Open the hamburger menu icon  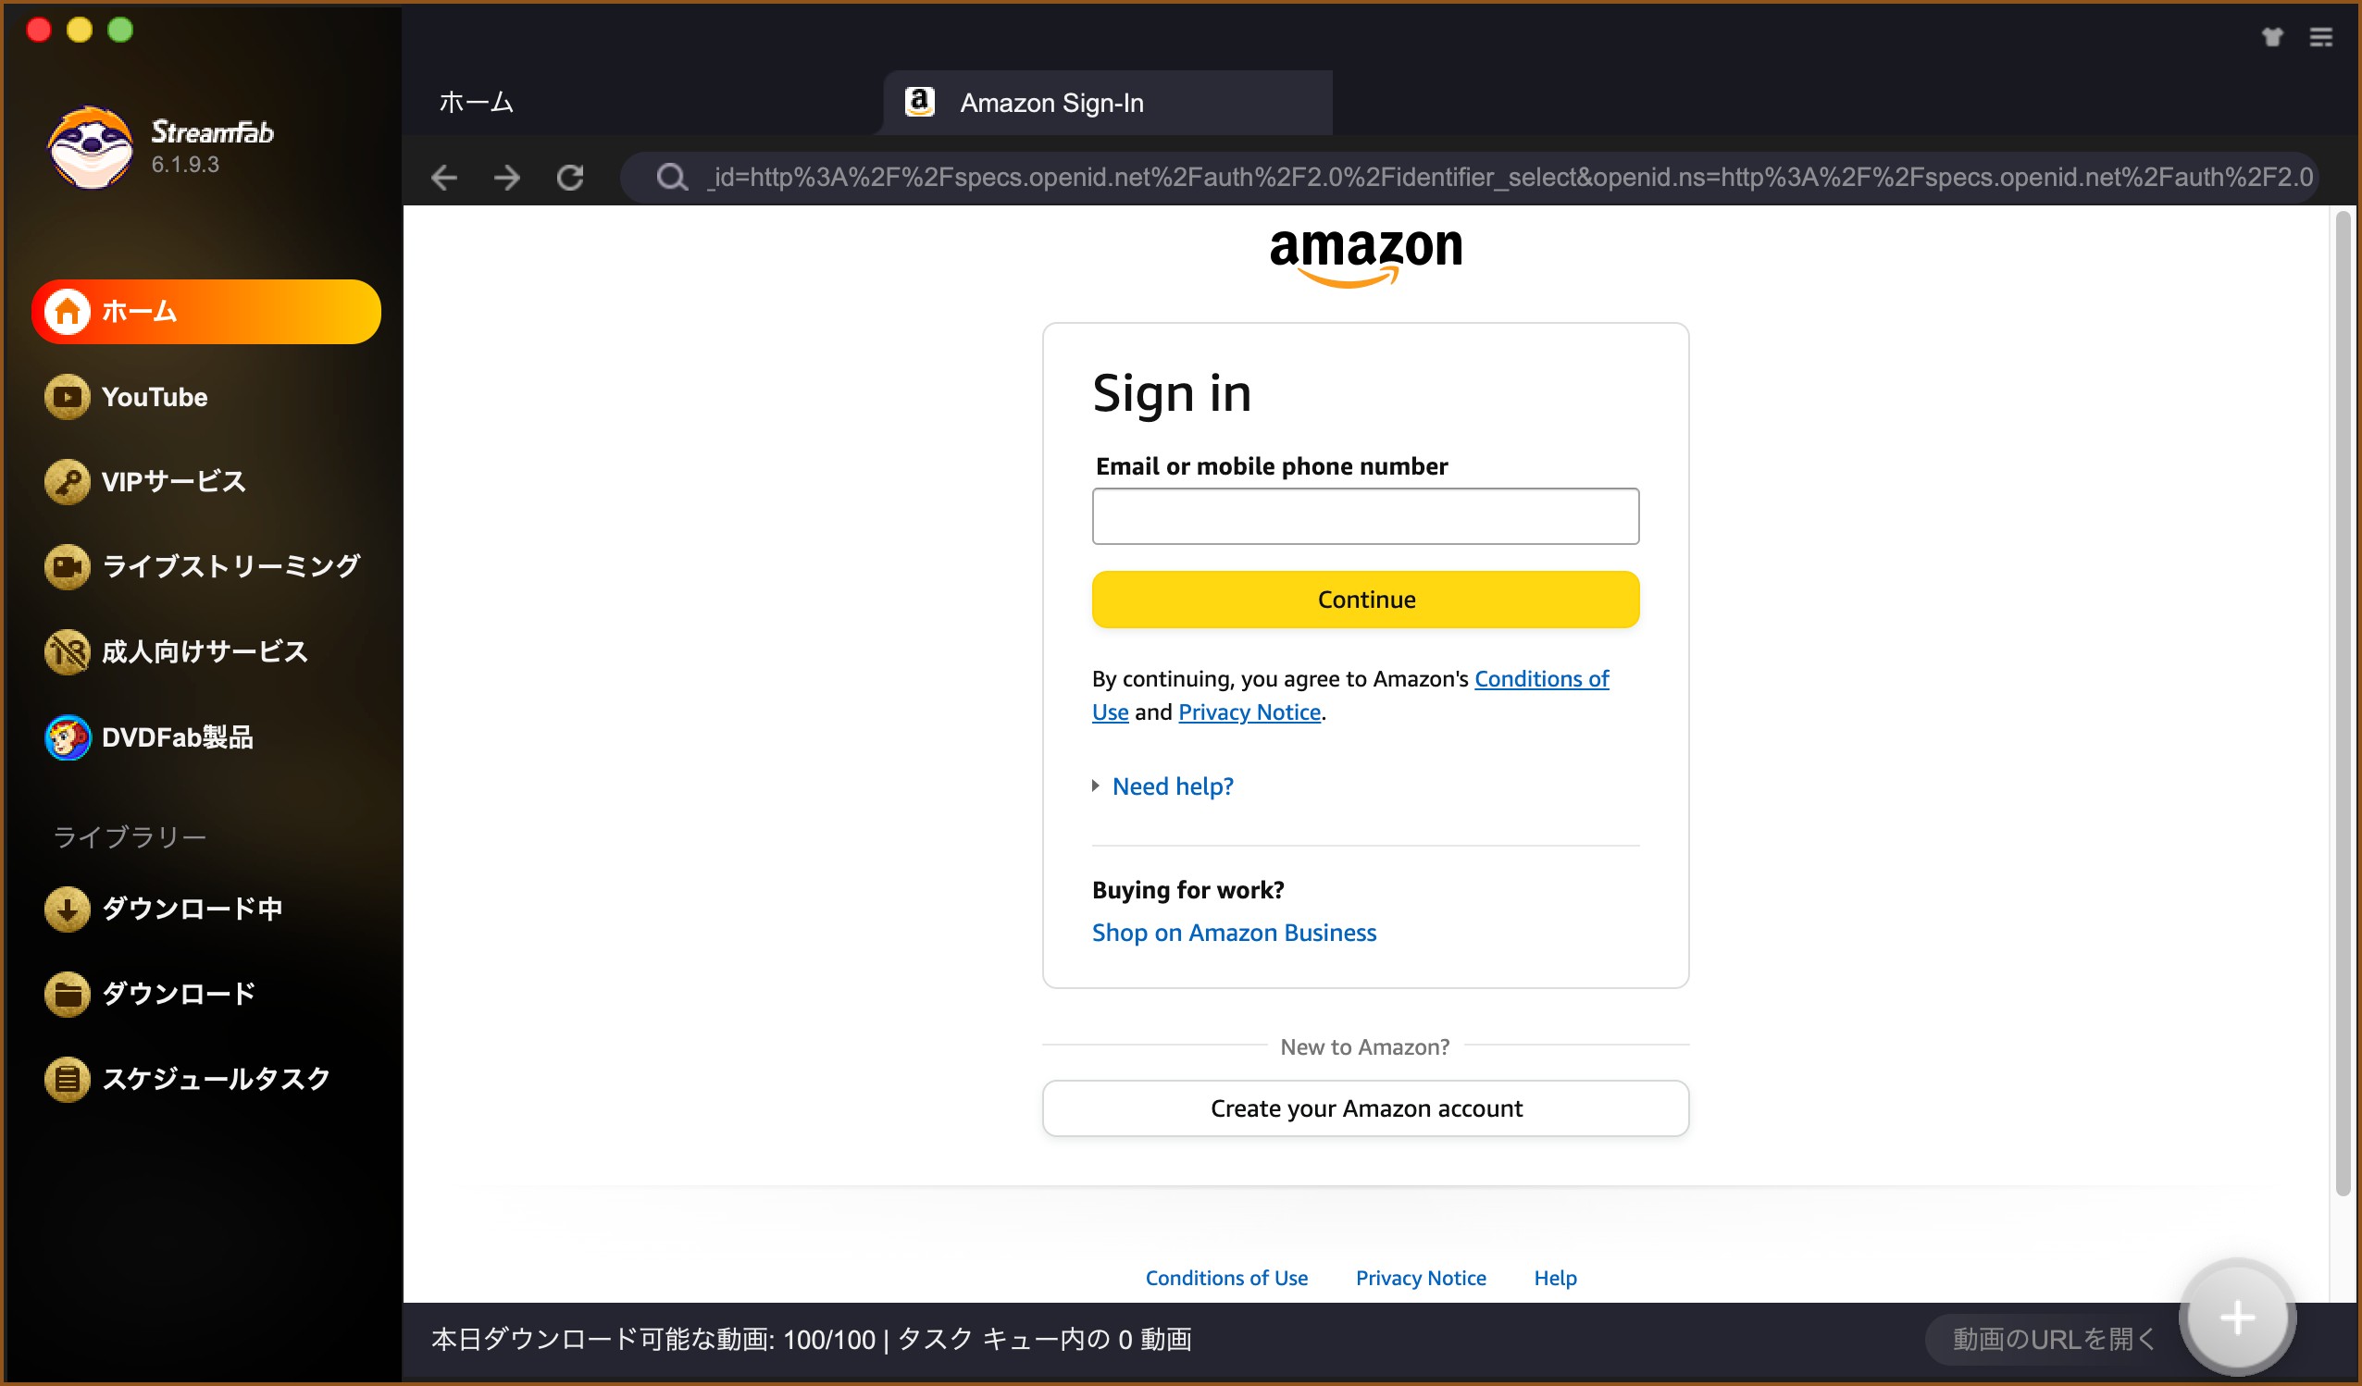pyautogui.click(x=2320, y=37)
